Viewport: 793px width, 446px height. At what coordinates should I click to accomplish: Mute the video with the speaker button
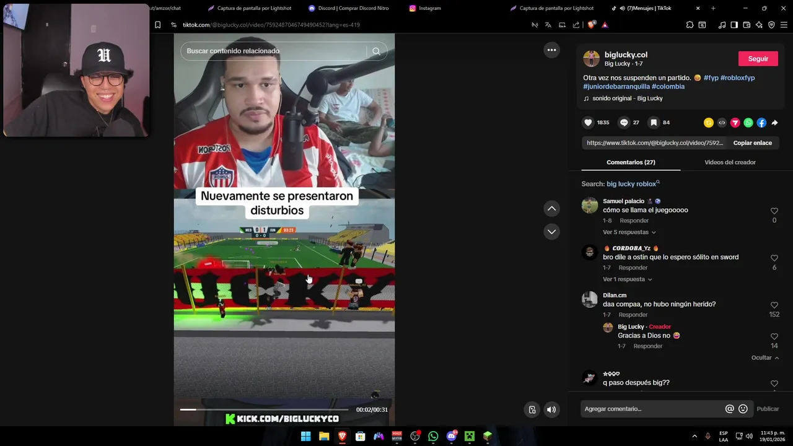point(551,409)
